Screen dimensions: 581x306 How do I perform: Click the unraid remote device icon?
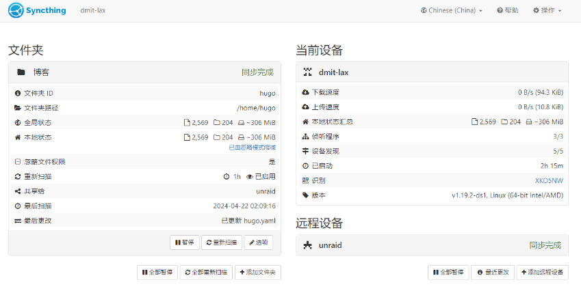(308, 245)
